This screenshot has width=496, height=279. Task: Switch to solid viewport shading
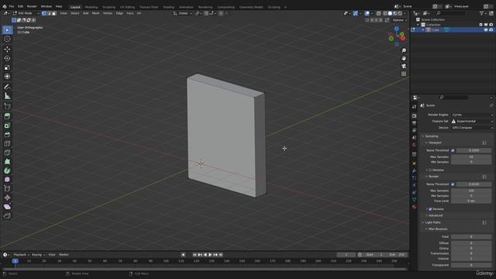coord(390,13)
